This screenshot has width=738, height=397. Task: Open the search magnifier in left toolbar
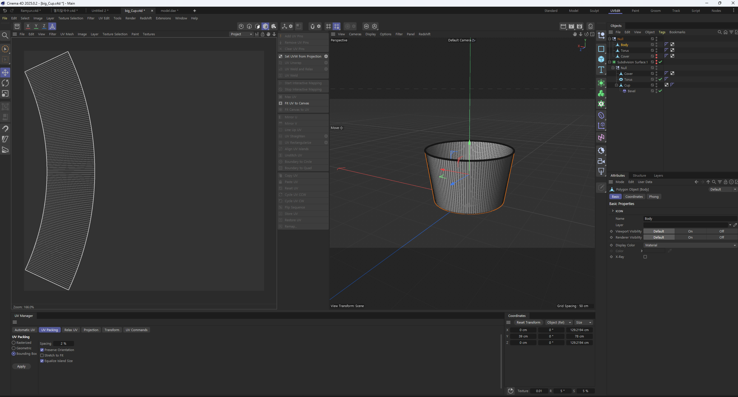[x=5, y=36]
